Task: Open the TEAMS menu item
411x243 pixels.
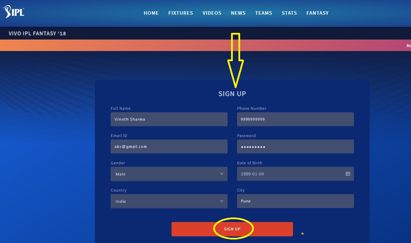Action: (x=264, y=13)
